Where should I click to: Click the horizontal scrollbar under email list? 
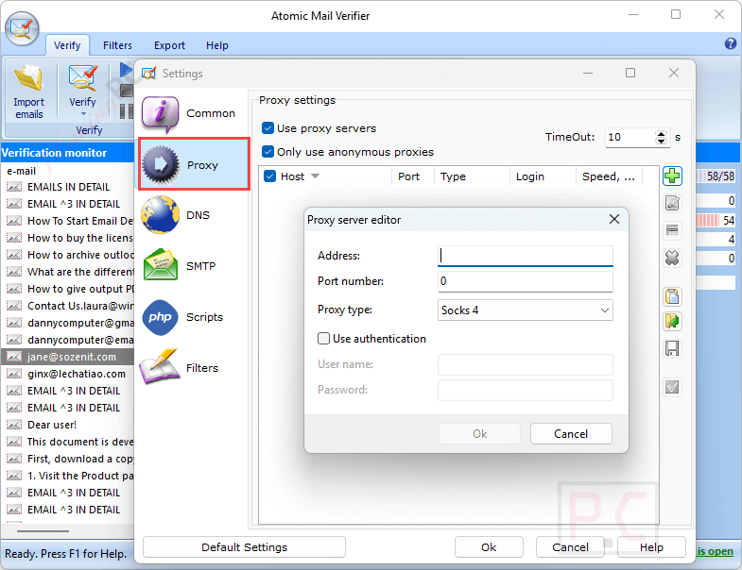43,531
